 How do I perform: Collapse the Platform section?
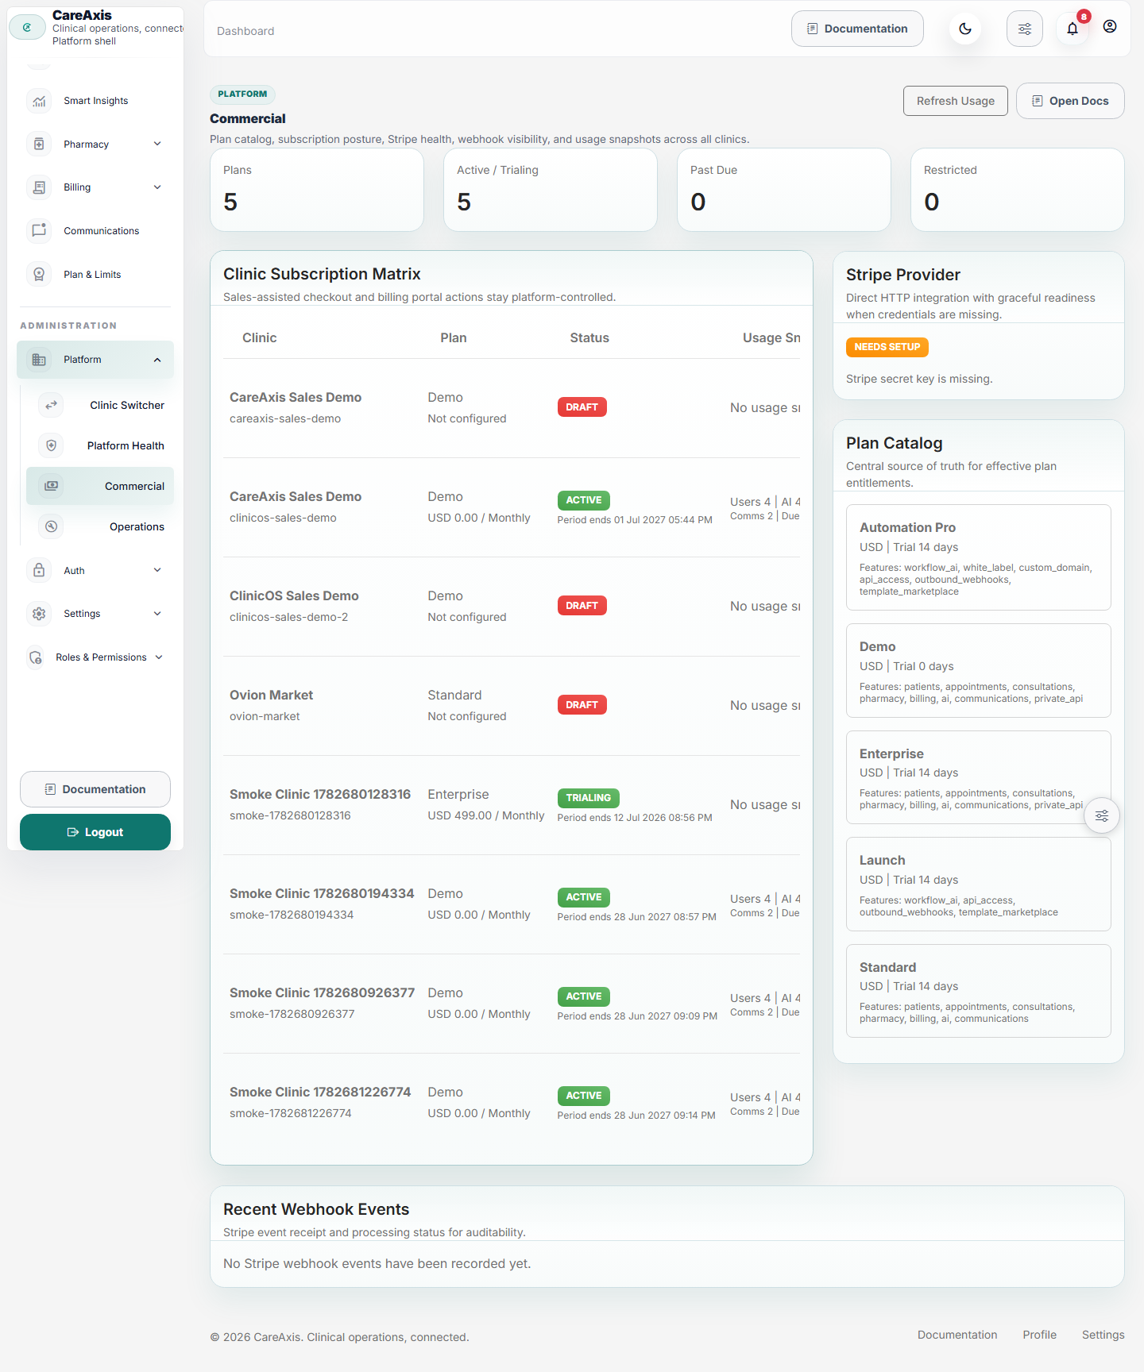coord(95,360)
